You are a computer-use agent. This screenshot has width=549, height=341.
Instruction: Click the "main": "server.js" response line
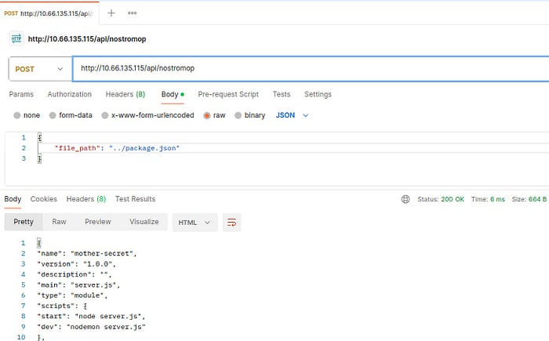[x=78, y=285]
